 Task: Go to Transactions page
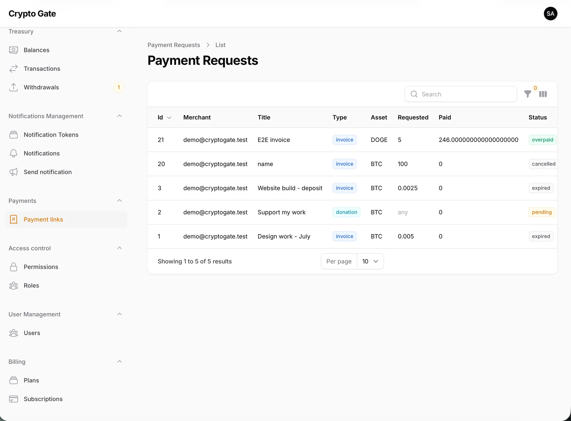click(x=66, y=69)
